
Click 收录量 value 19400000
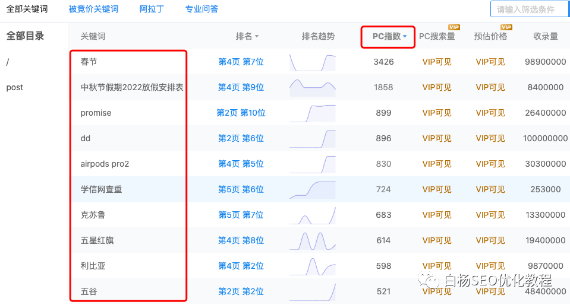click(x=545, y=240)
